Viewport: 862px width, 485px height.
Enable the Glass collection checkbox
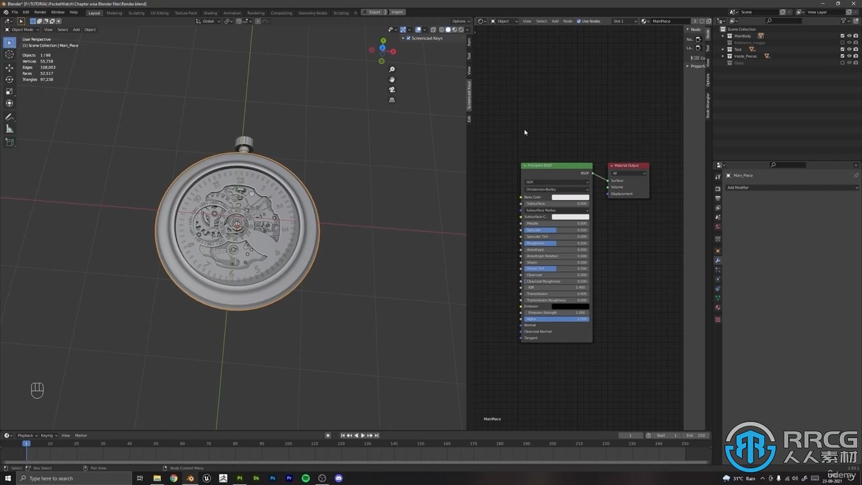point(842,63)
